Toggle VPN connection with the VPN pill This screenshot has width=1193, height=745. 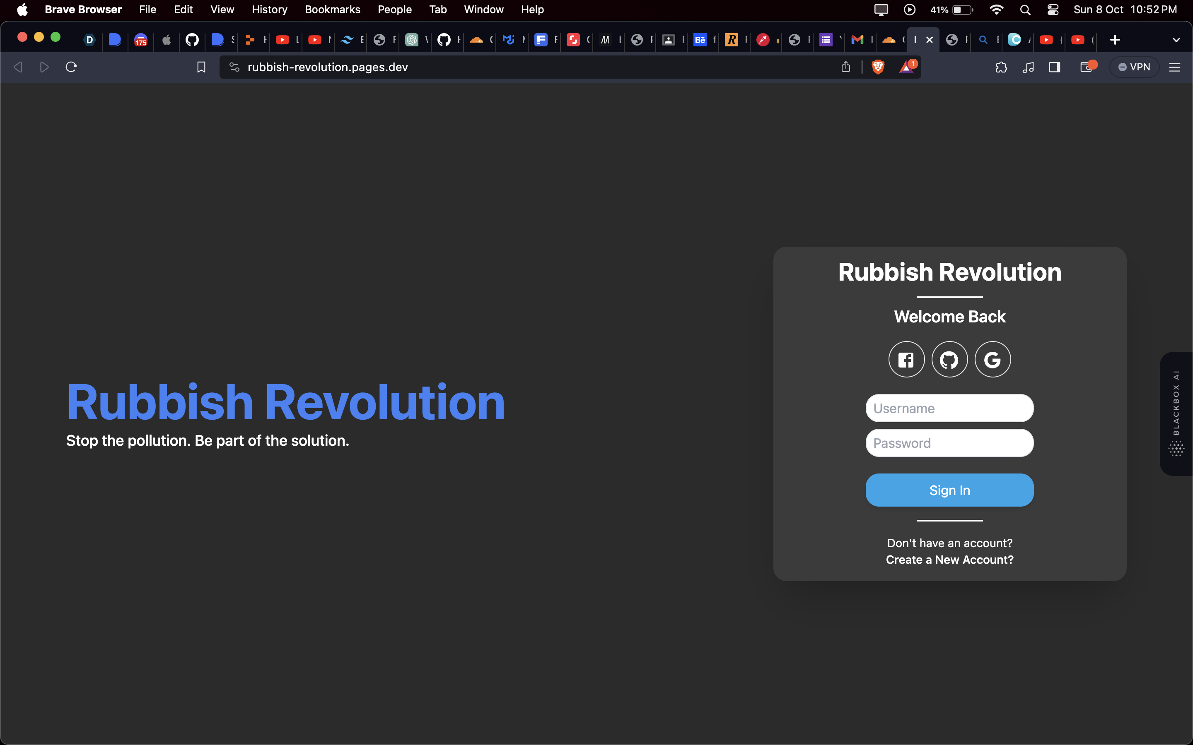(x=1133, y=67)
